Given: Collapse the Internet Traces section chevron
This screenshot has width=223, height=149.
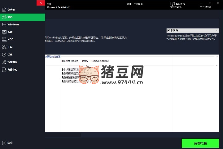Looking at the screenshot, I should point(216,65).
